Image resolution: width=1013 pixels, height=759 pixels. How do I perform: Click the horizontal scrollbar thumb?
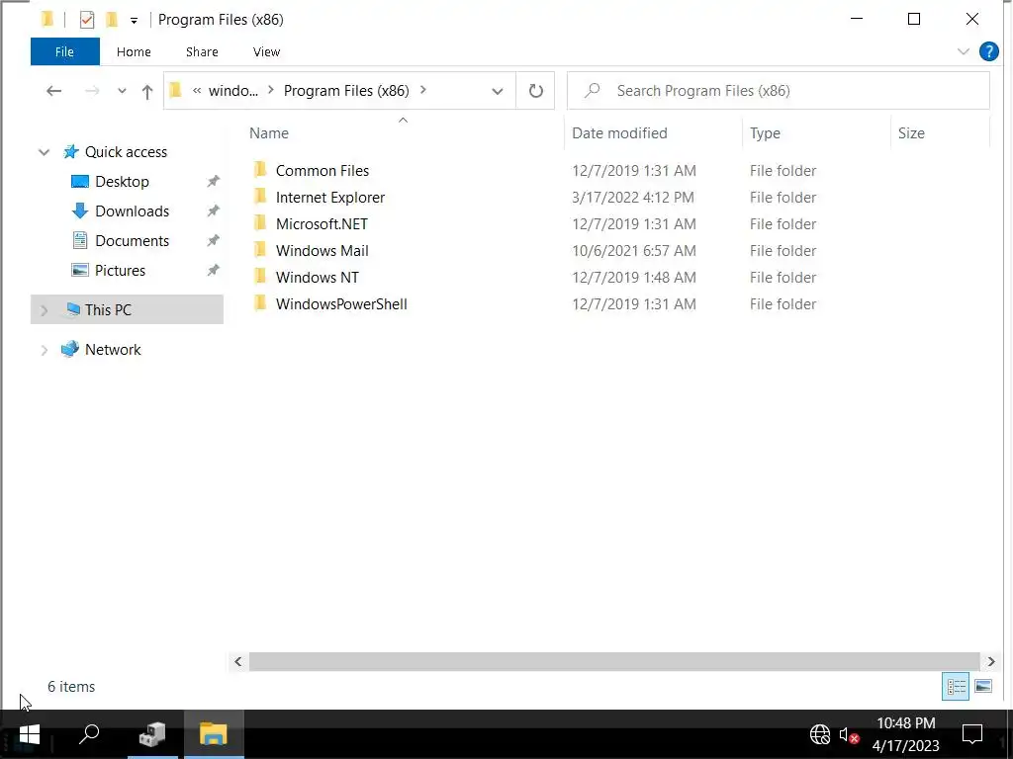pos(614,661)
